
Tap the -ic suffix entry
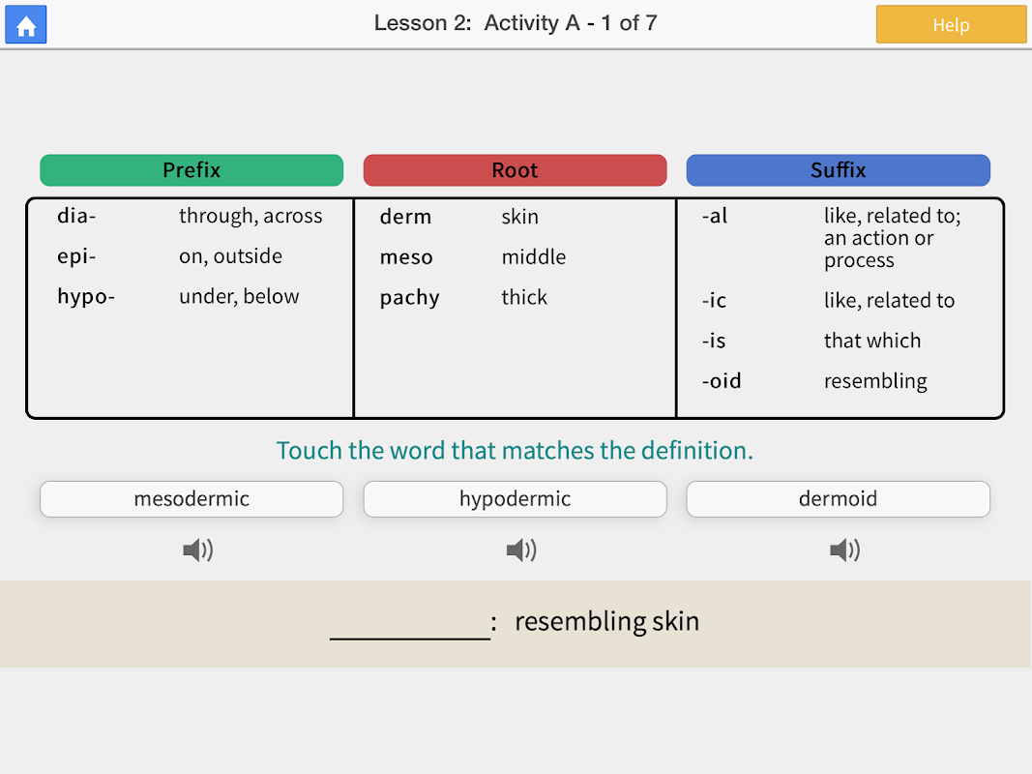[x=714, y=301]
